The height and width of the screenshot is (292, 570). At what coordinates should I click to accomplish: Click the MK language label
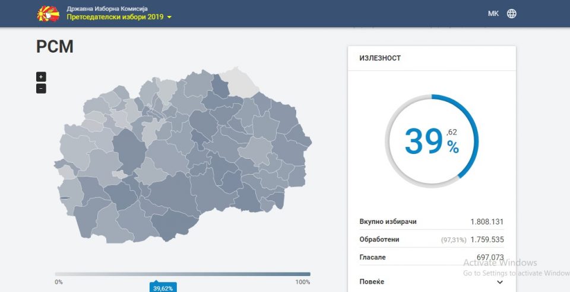(x=493, y=14)
